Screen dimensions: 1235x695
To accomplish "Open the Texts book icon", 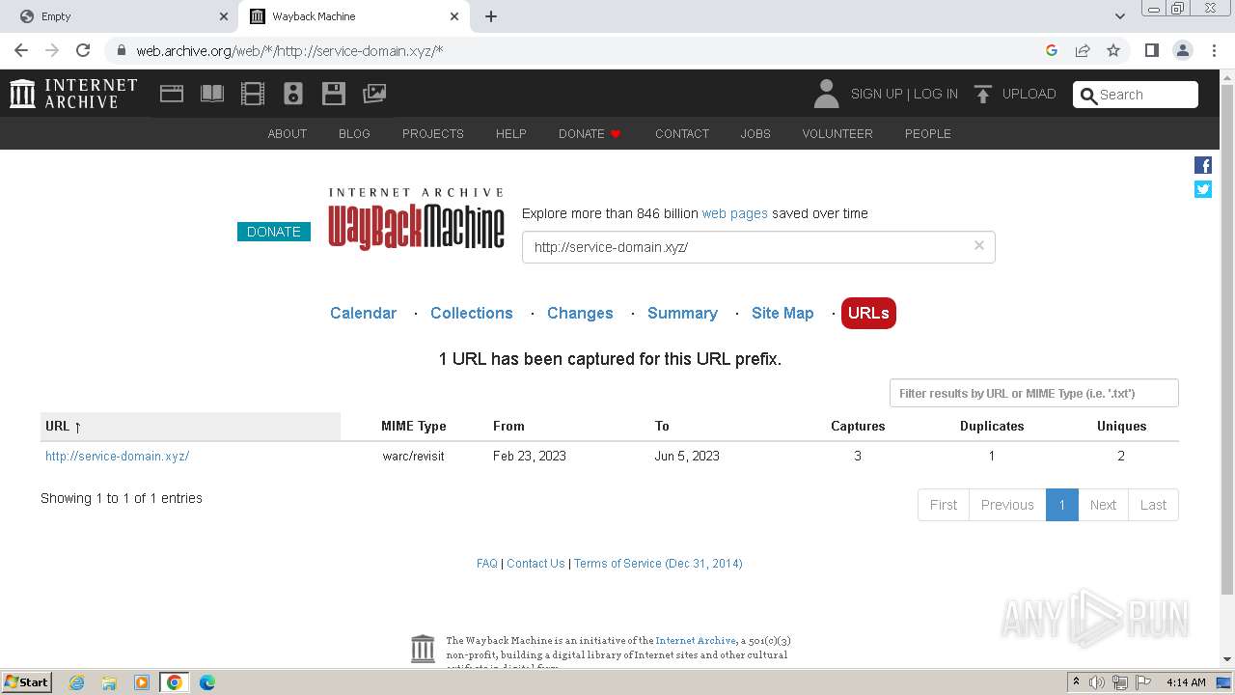I will pos(212,94).
